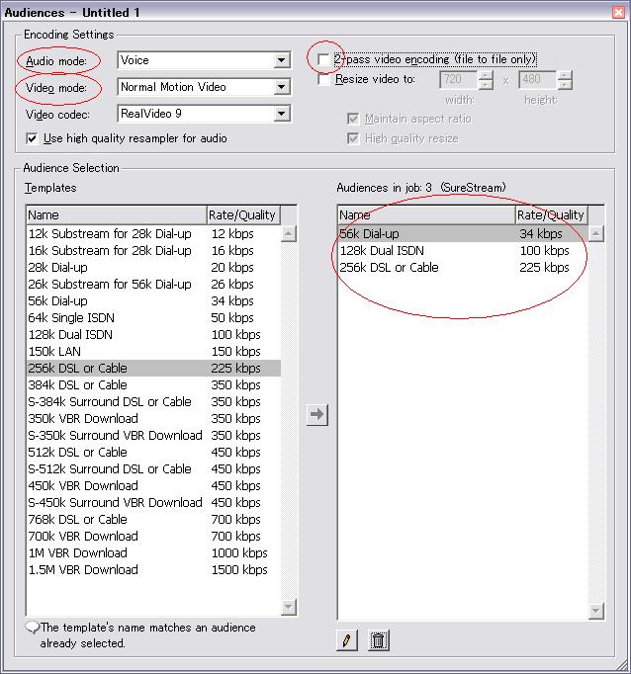Enable 2-pass video encoding checkbox
The height and width of the screenshot is (674, 631).
[x=323, y=59]
